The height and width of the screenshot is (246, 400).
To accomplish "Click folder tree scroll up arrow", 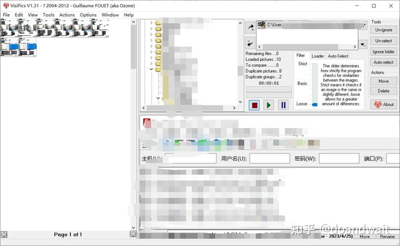I will [x=240, y=23].
